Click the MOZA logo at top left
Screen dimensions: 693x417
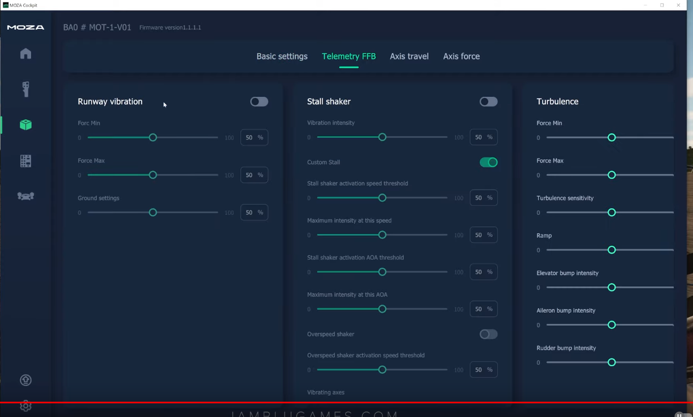25,27
